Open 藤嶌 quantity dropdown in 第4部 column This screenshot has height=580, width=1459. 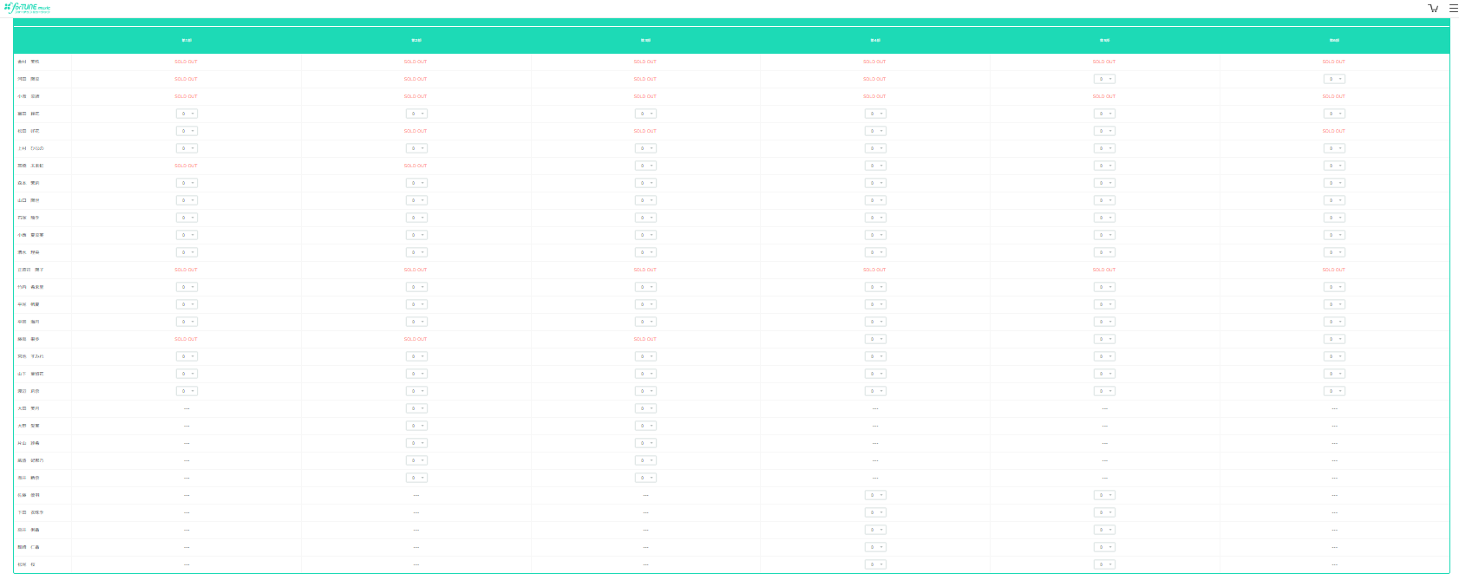(875, 339)
